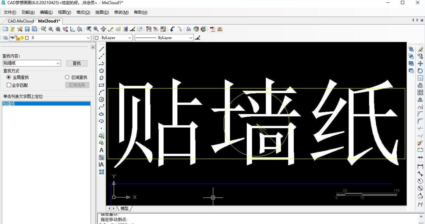Expand the search content combo box
Image resolution: width=425 pixels, height=224 pixels.
[x=58, y=63]
